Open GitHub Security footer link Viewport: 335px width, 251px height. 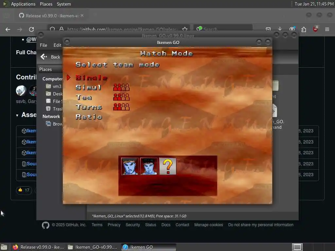pos(132,225)
